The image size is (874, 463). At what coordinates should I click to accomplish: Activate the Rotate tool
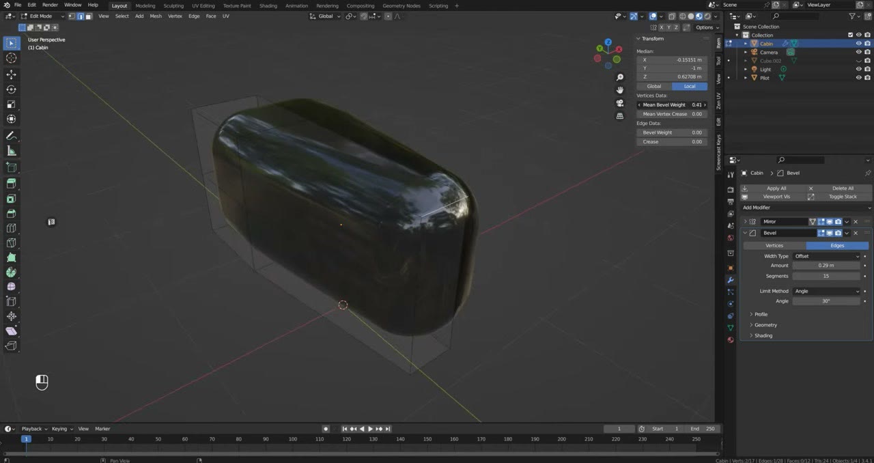[x=11, y=89]
